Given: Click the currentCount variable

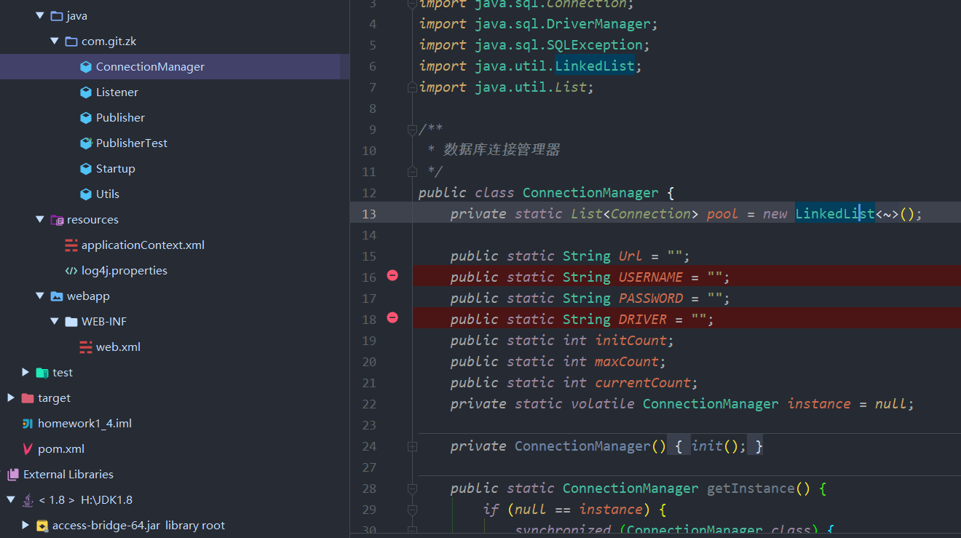Looking at the screenshot, I should tap(643, 382).
